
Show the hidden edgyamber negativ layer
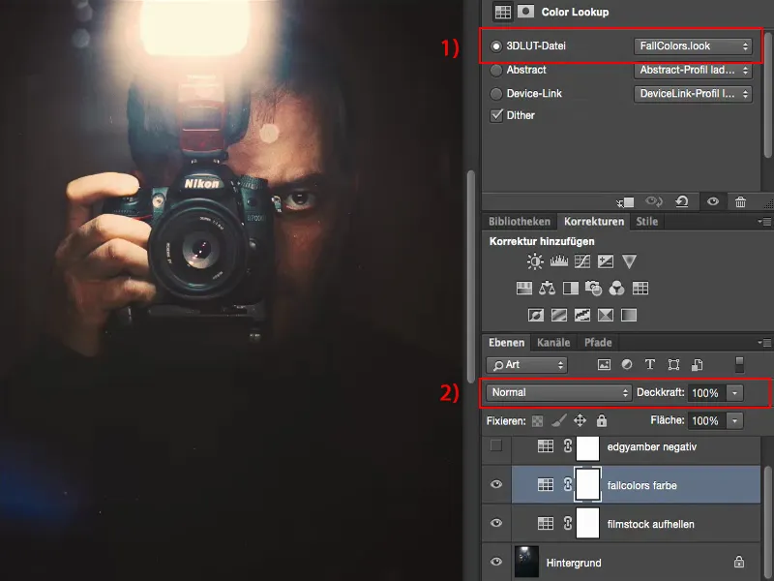coord(496,445)
